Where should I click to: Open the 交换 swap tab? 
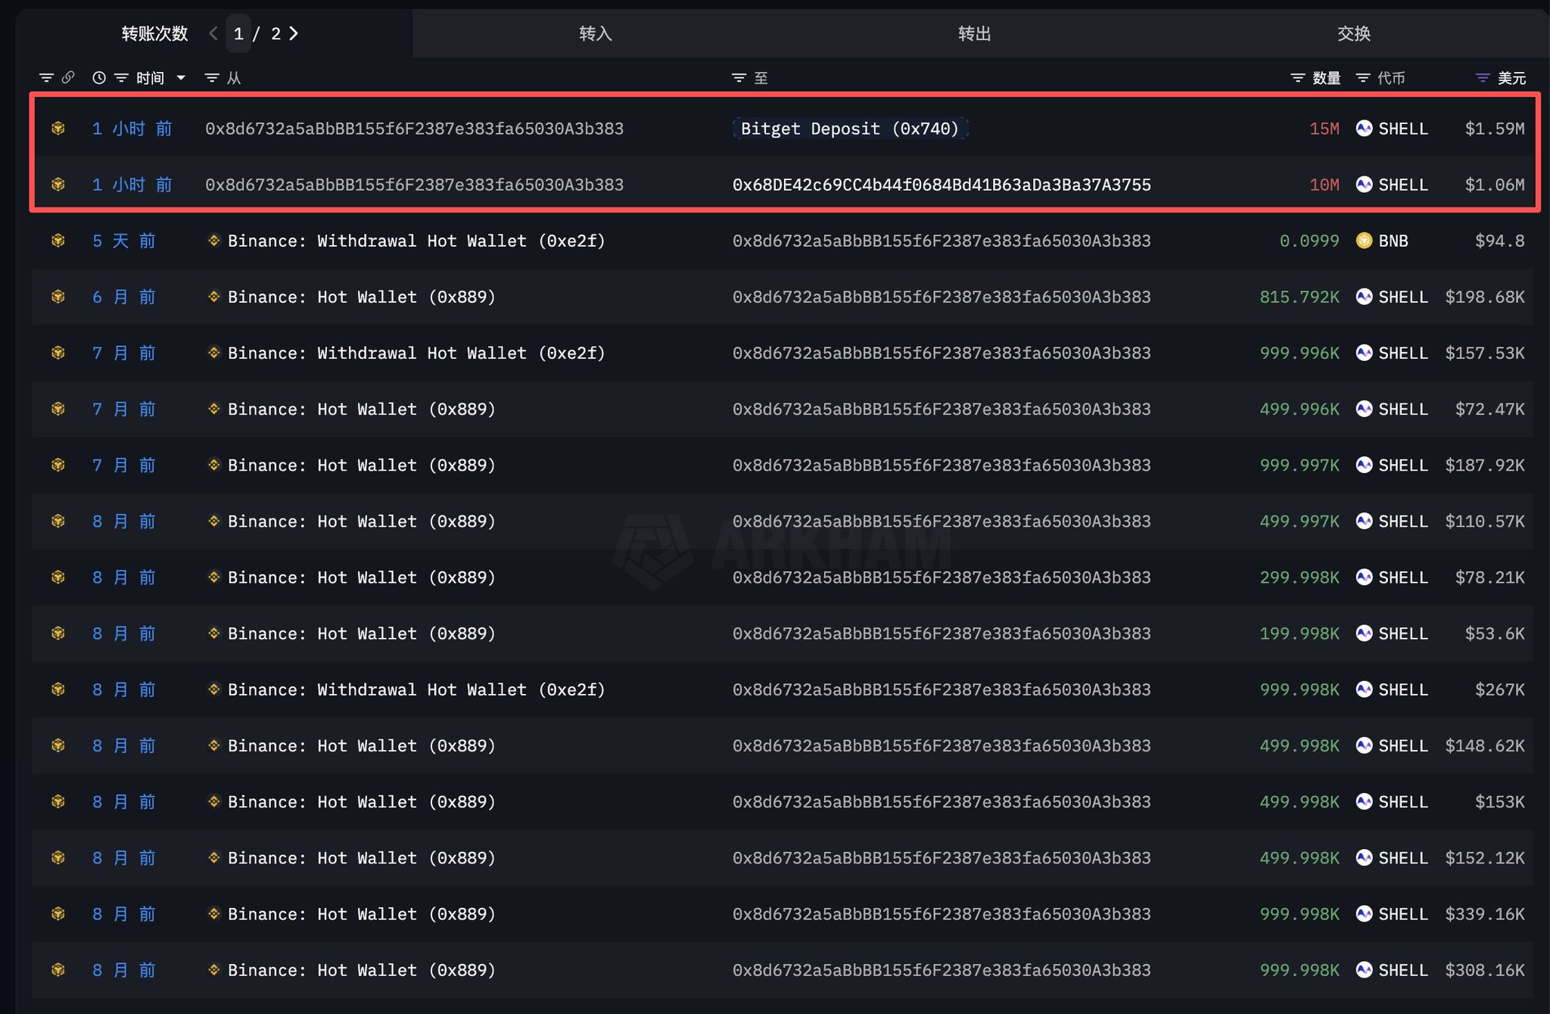(x=1353, y=33)
